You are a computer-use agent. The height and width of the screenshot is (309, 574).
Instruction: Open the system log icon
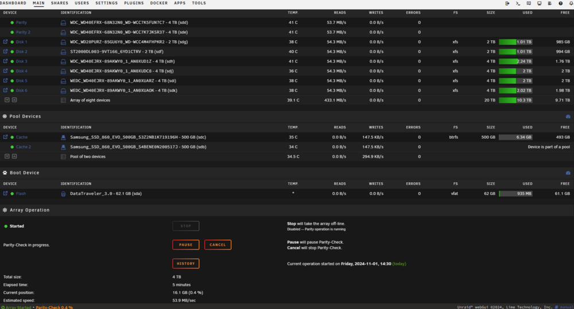550,3
